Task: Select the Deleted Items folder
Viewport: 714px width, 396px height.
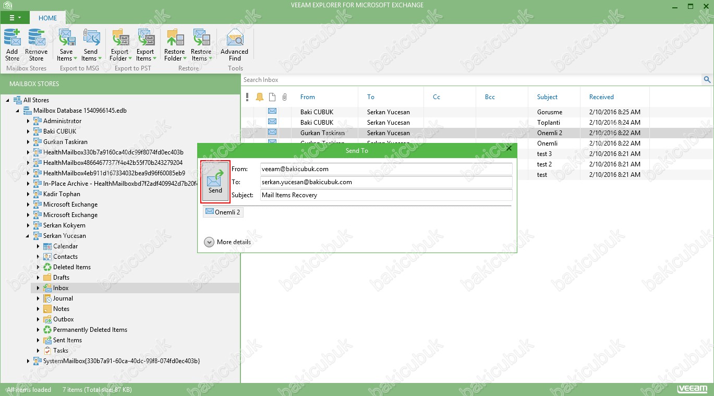Action: coord(71,267)
